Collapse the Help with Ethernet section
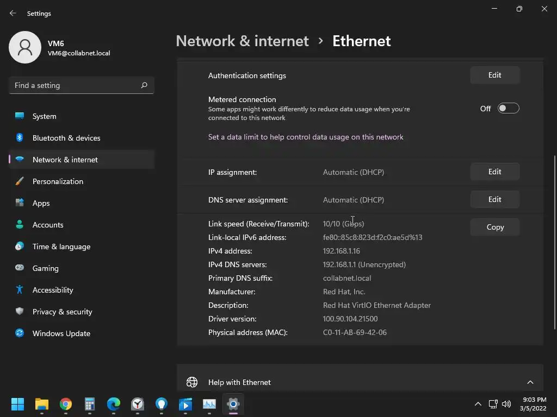The width and height of the screenshot is (557, 417). (530, 382)
